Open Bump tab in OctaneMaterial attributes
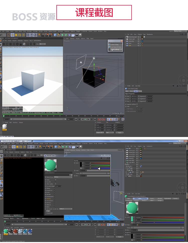This screenshot has width=188, height=243. [x=152, y=198]
